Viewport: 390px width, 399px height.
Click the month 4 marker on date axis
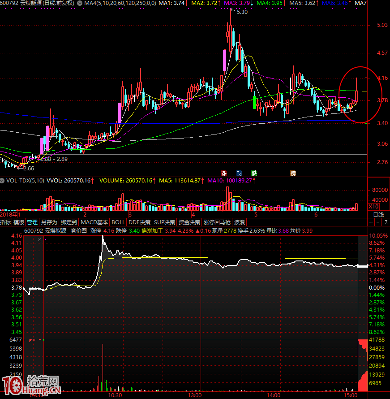193,214
